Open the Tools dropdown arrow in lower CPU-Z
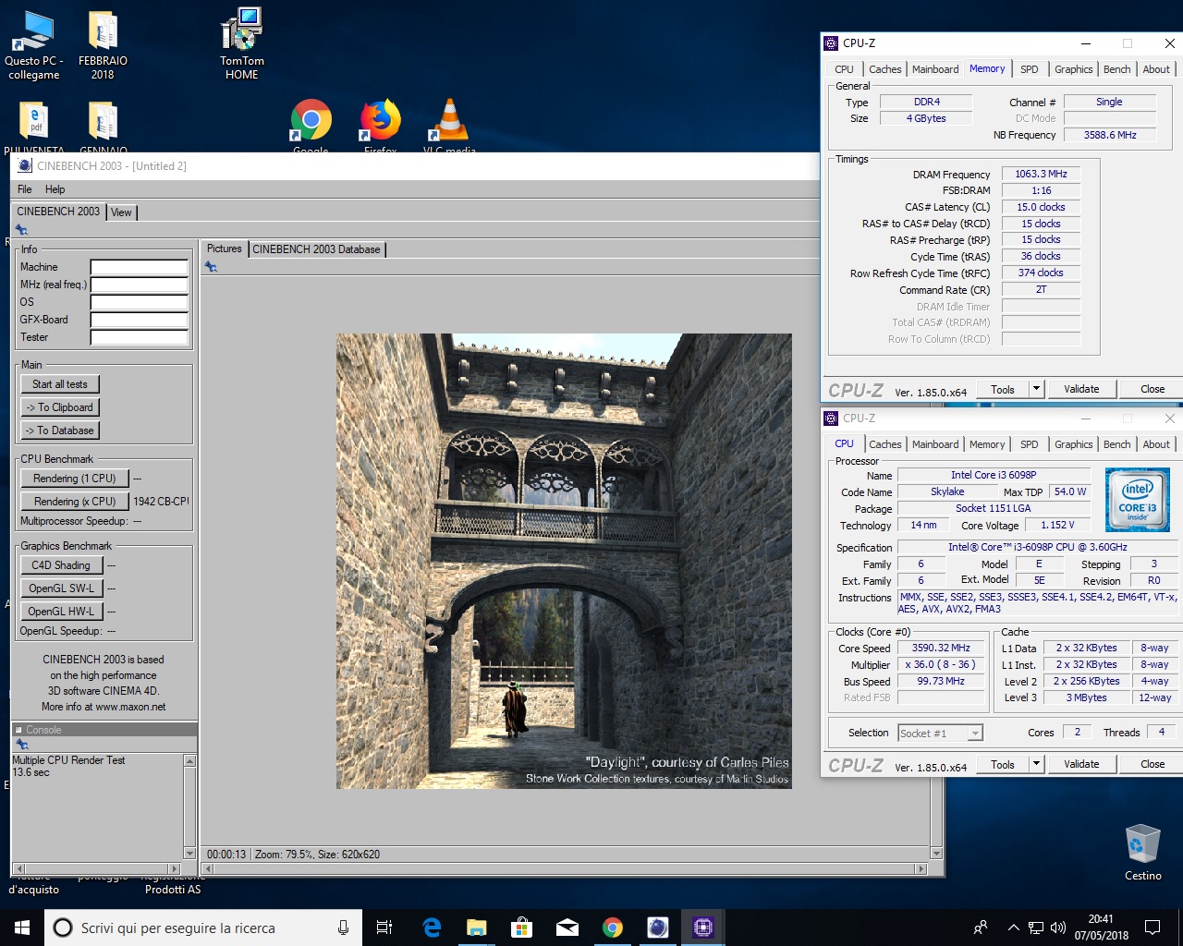Screen dimensions: 1183x946 click(1036, 764)
